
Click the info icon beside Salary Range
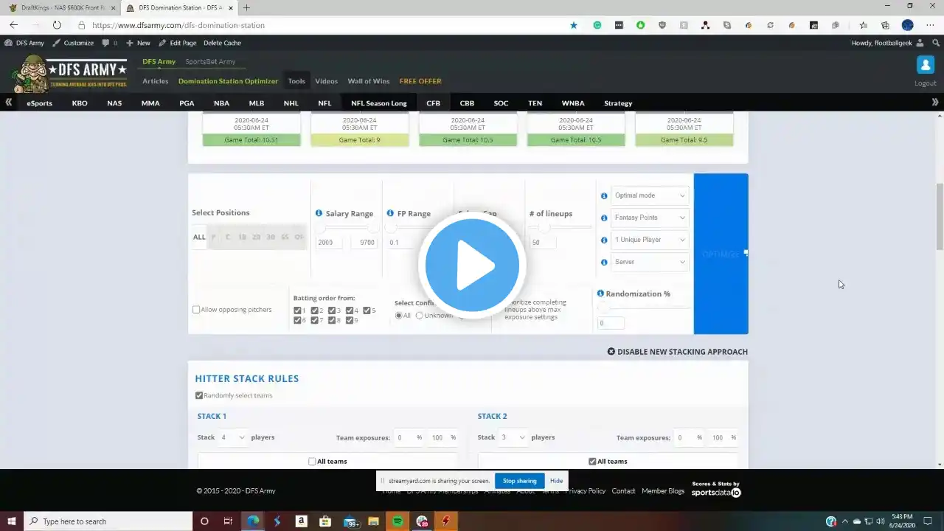319,213
